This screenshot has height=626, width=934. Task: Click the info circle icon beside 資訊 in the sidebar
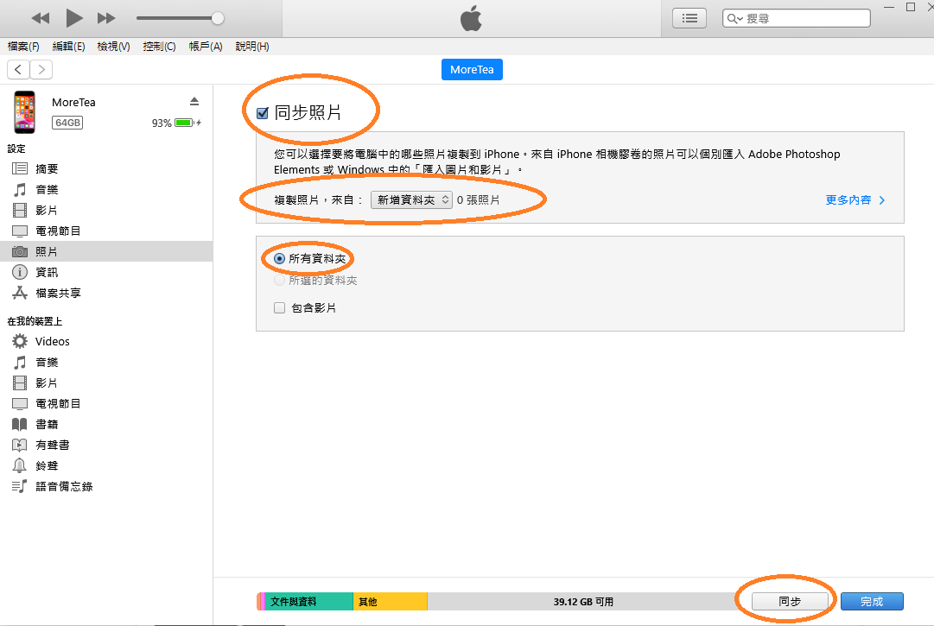tap(20, 272)
